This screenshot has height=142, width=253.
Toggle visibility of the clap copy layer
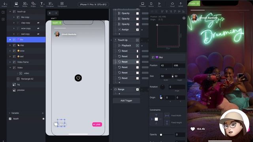[x=38, y=23]
